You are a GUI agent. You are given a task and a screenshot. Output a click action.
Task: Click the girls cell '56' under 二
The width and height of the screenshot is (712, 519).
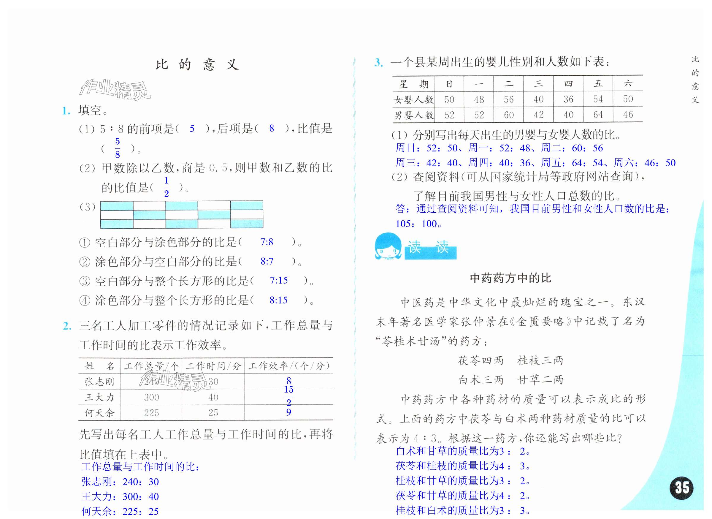[x=509, y=99]
